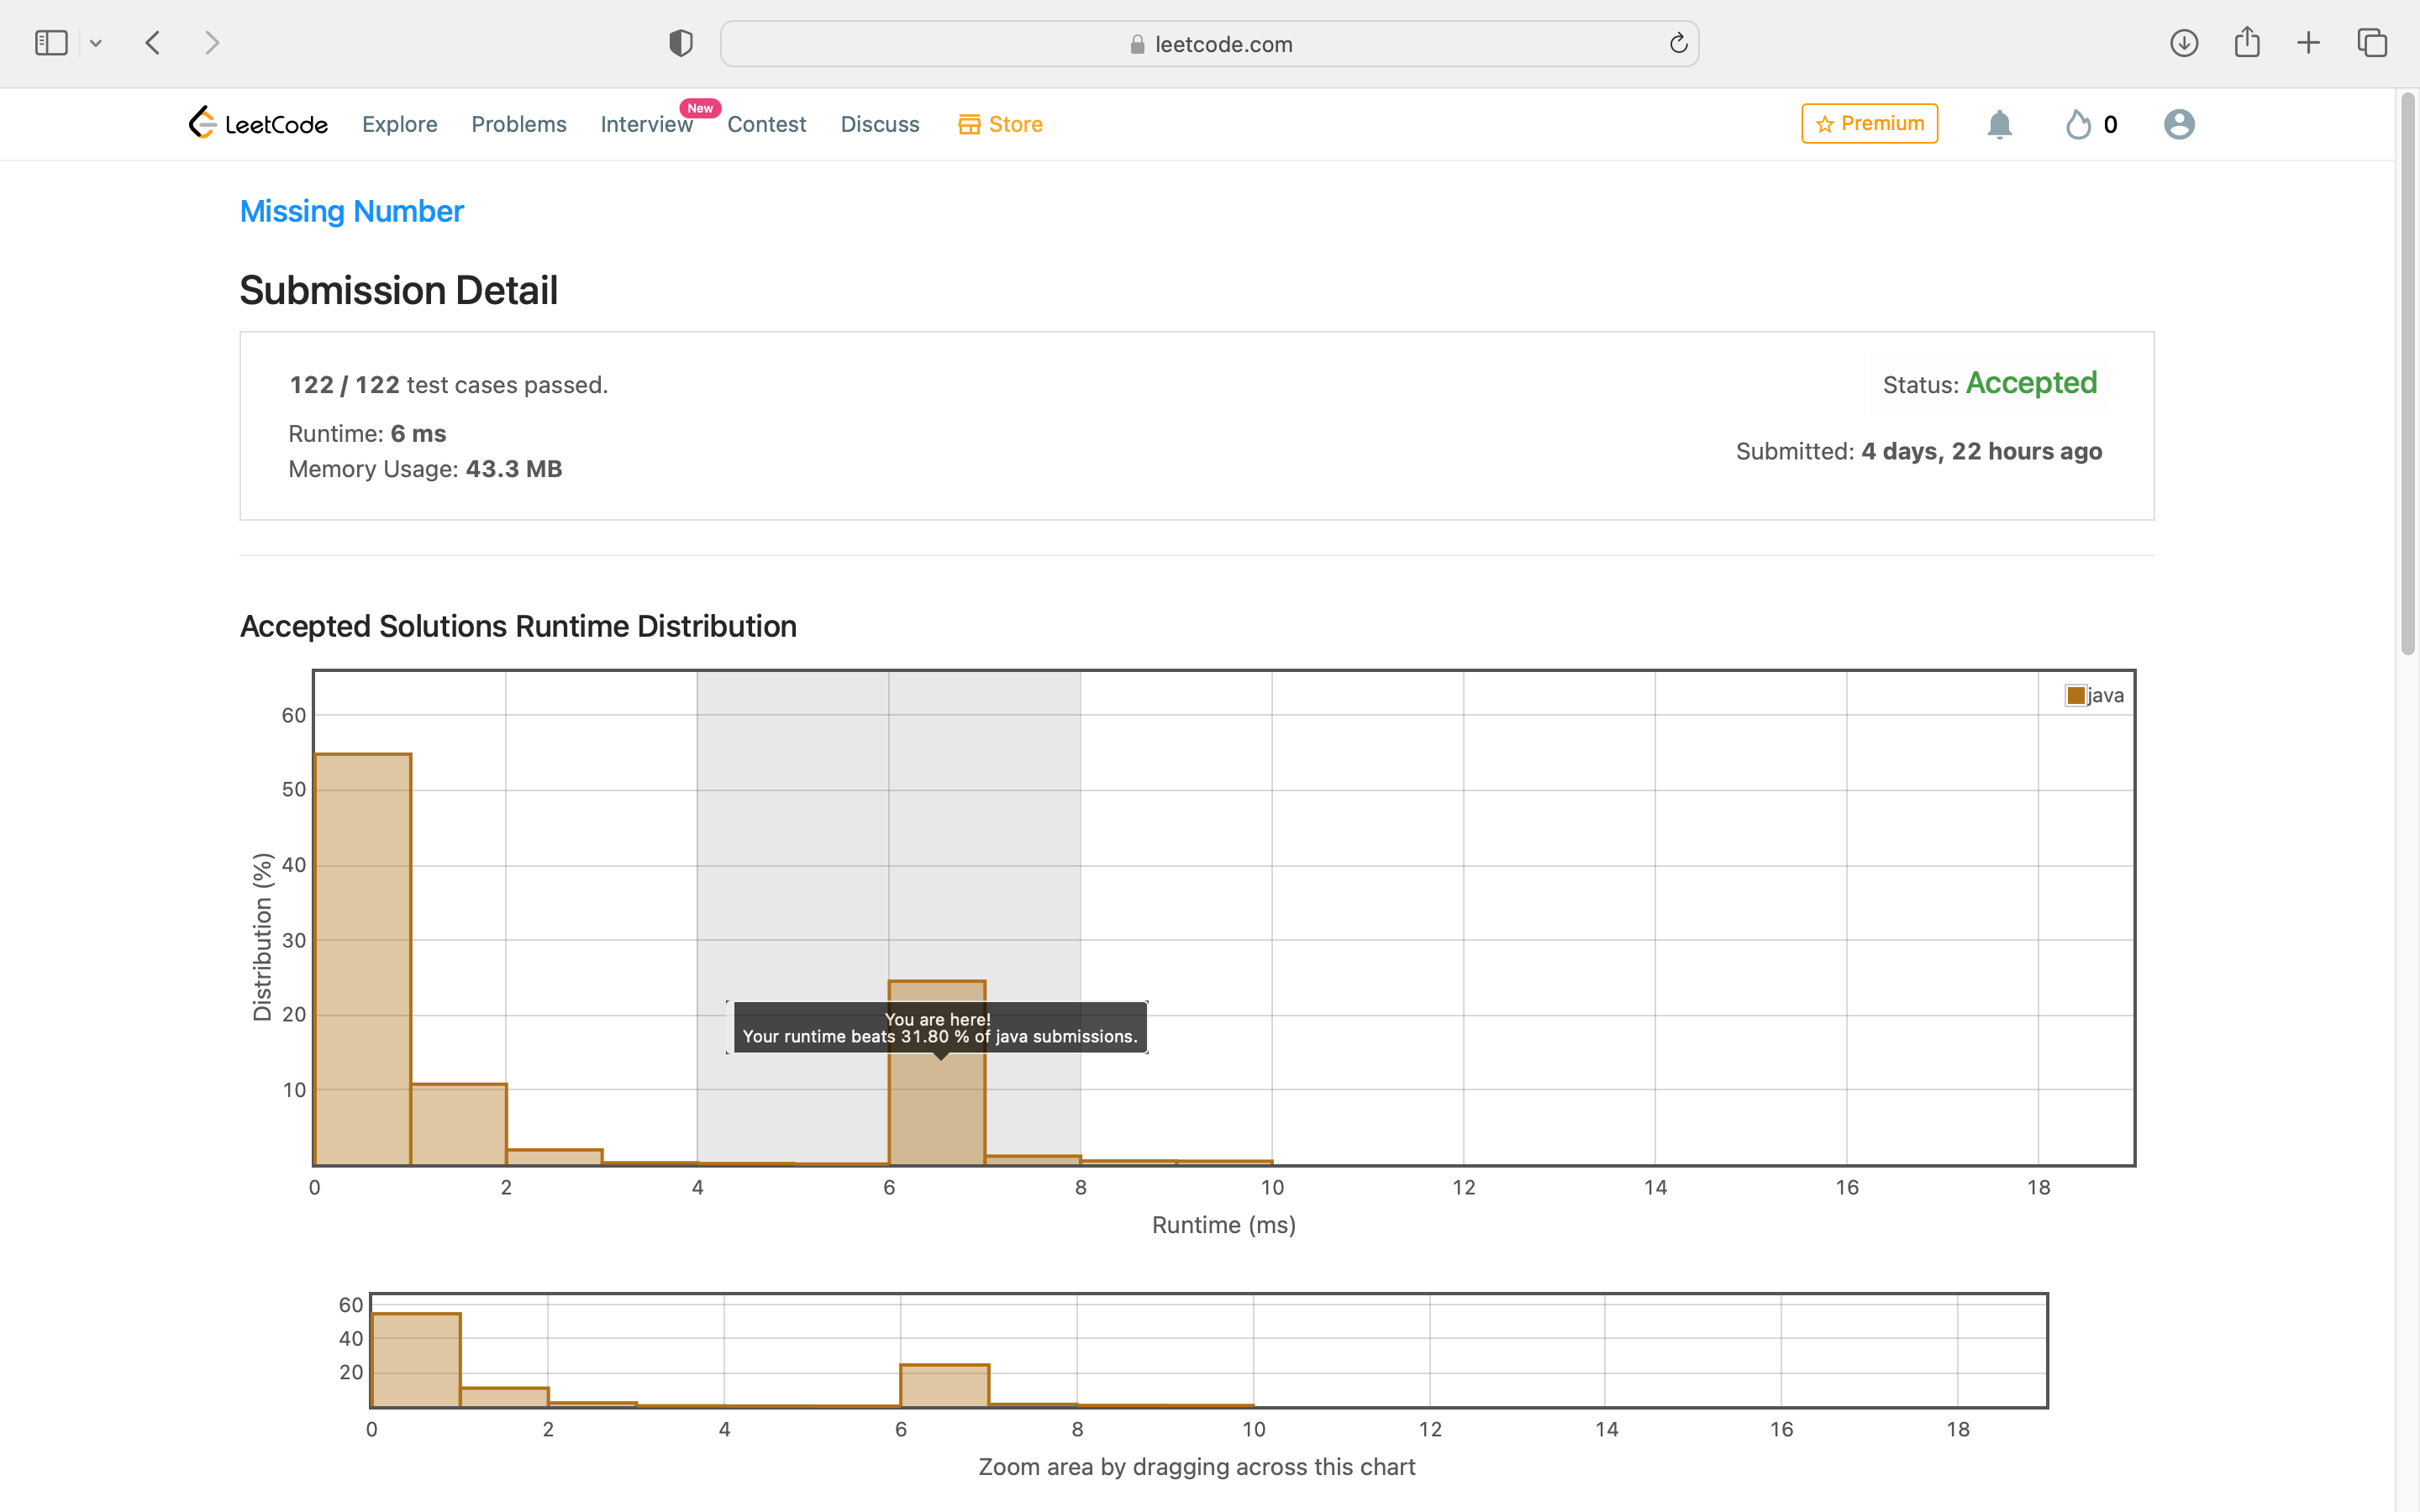This screenshot has width=2420, height=1512.
Task: Click the LeetCode logo
Action: [x=258, y=124]
